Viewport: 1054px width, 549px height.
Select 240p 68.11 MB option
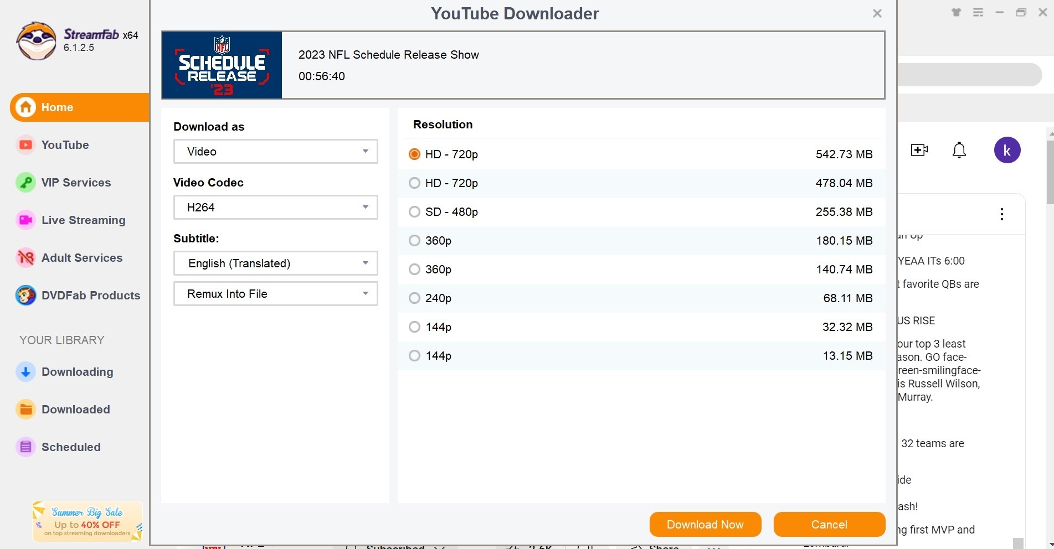pyautogui.click(x=641, y=298)
